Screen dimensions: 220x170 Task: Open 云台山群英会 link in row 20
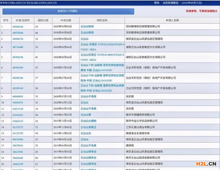click(88, 164)
